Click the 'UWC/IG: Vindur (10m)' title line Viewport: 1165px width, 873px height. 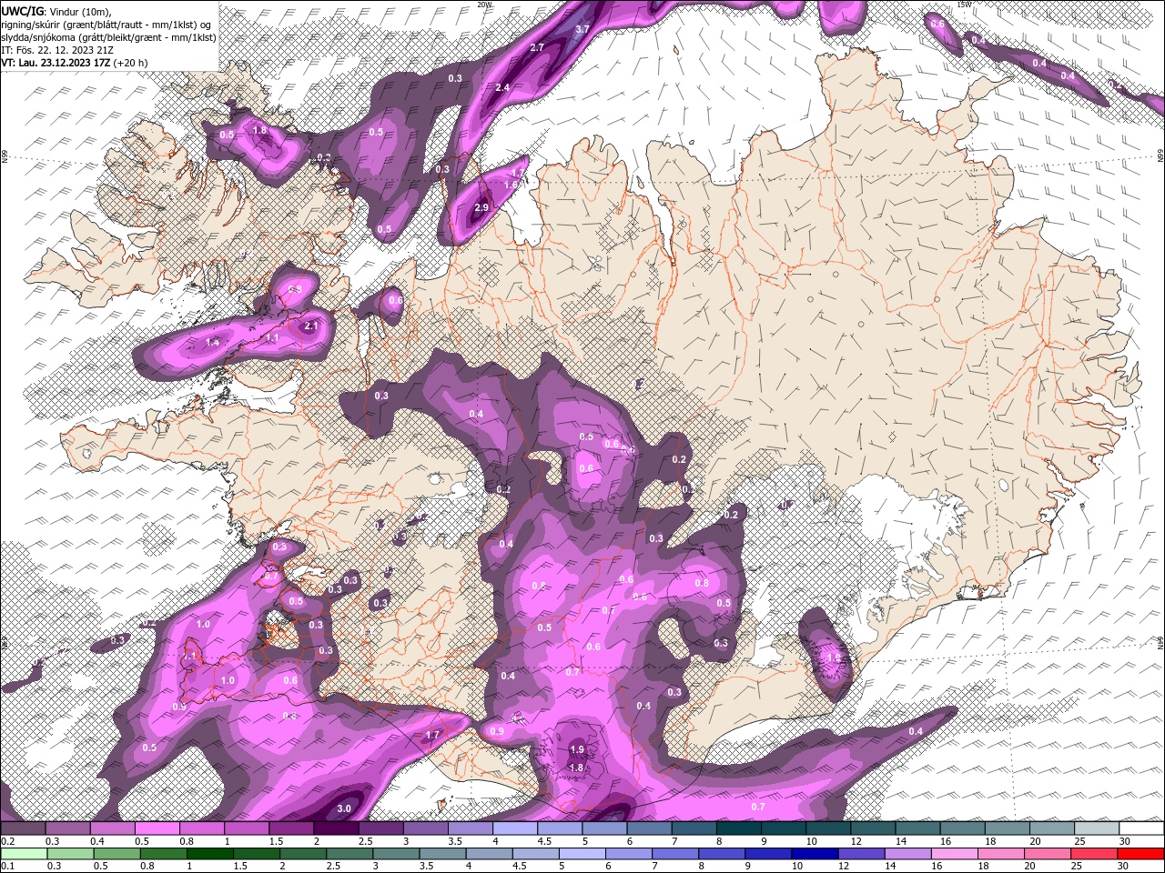tap(57, 10)
